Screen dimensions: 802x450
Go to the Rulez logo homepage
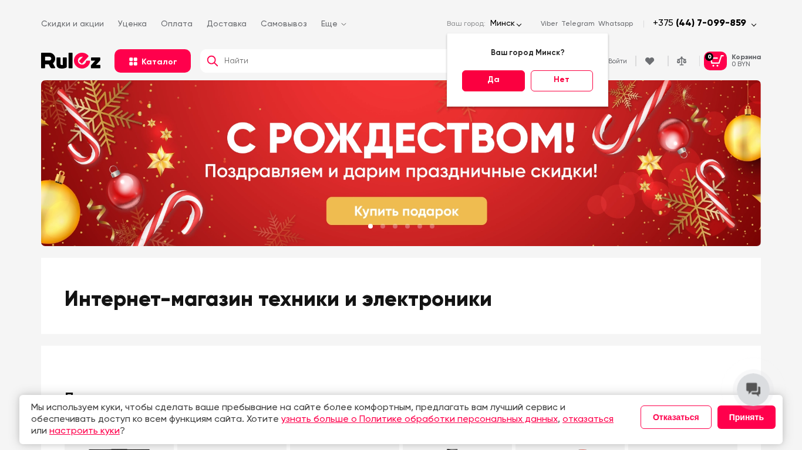click(x=71, y=61)
